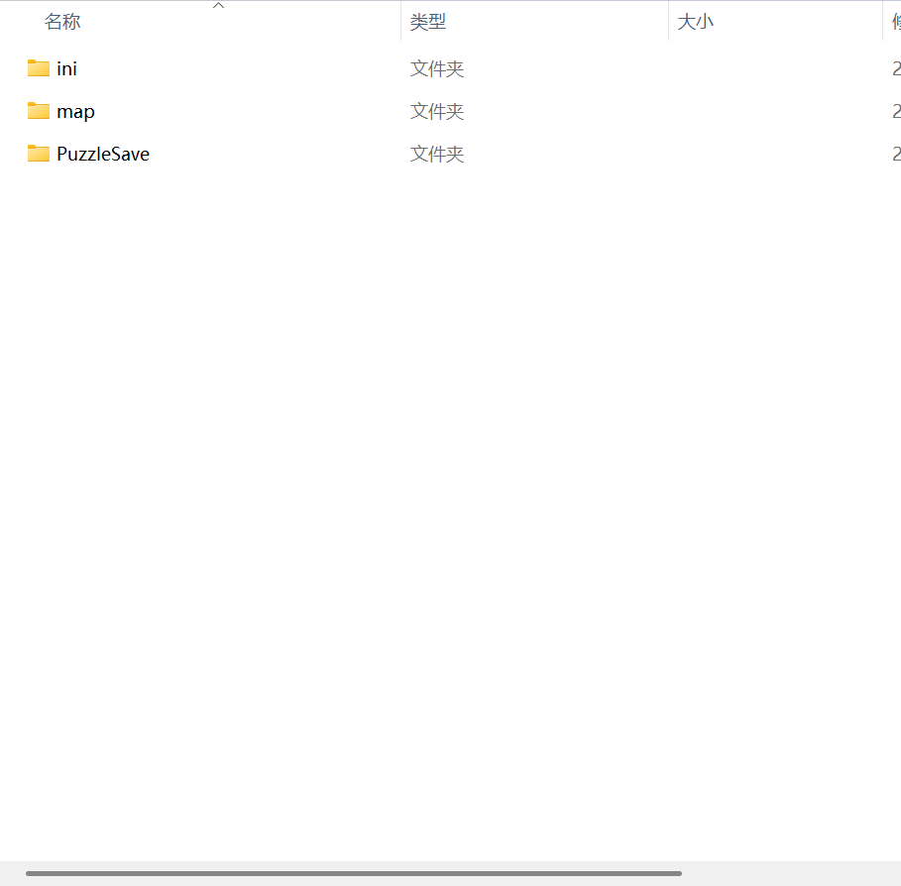The width and height of the screenshot is (901, 886).
Task: Click the truncated date value in the ini row
Action: pyautogui.click(x=895, y=68)
